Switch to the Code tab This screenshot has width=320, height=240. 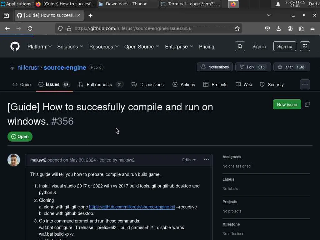point(22,84)
